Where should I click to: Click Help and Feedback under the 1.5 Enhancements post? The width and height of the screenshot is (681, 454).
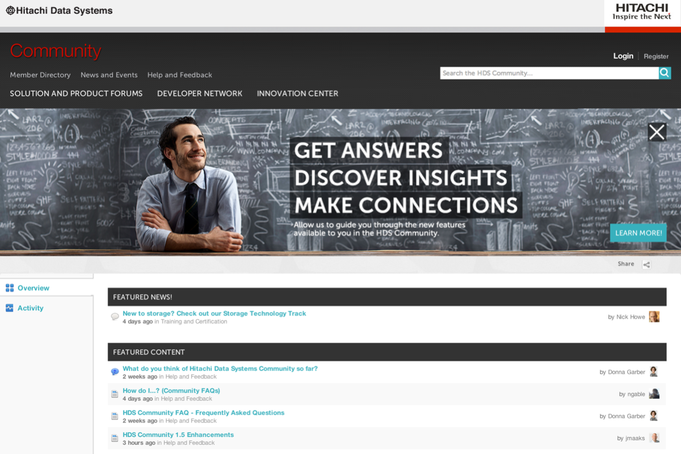click(x=189, y=443)
